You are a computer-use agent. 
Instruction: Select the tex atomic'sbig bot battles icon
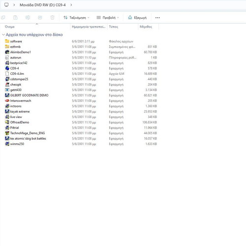tap(7, 138)
